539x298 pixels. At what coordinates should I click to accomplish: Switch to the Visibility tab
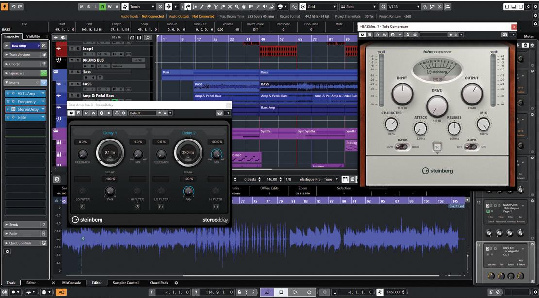tap(33, 36)
